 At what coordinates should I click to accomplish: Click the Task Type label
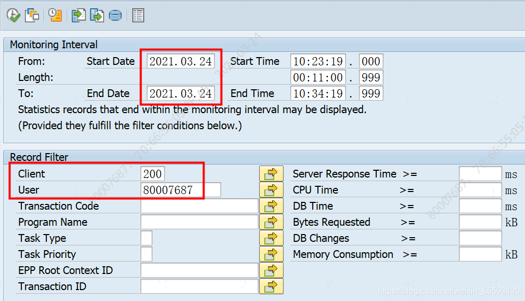click(x=42, y=238)
